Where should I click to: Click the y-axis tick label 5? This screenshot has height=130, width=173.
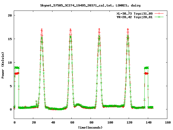[x=11, y=86]
